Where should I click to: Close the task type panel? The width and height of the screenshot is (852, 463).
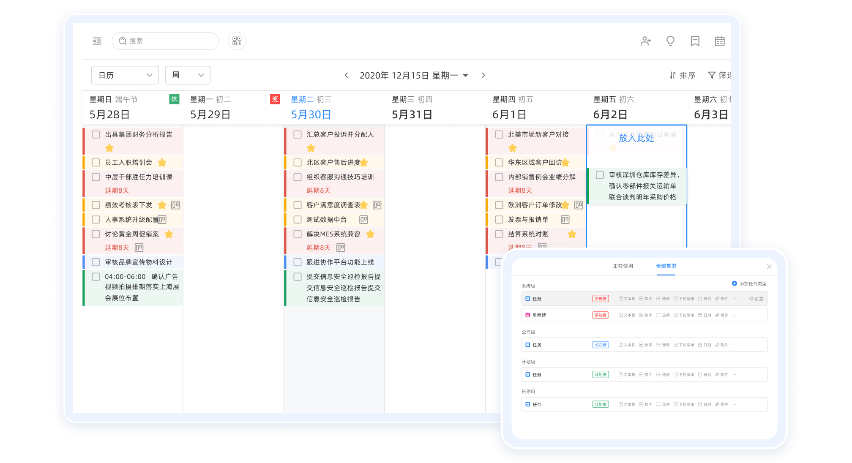(769, 267)
